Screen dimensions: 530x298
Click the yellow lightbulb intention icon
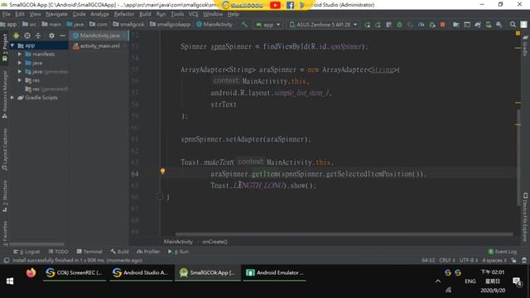162,171
